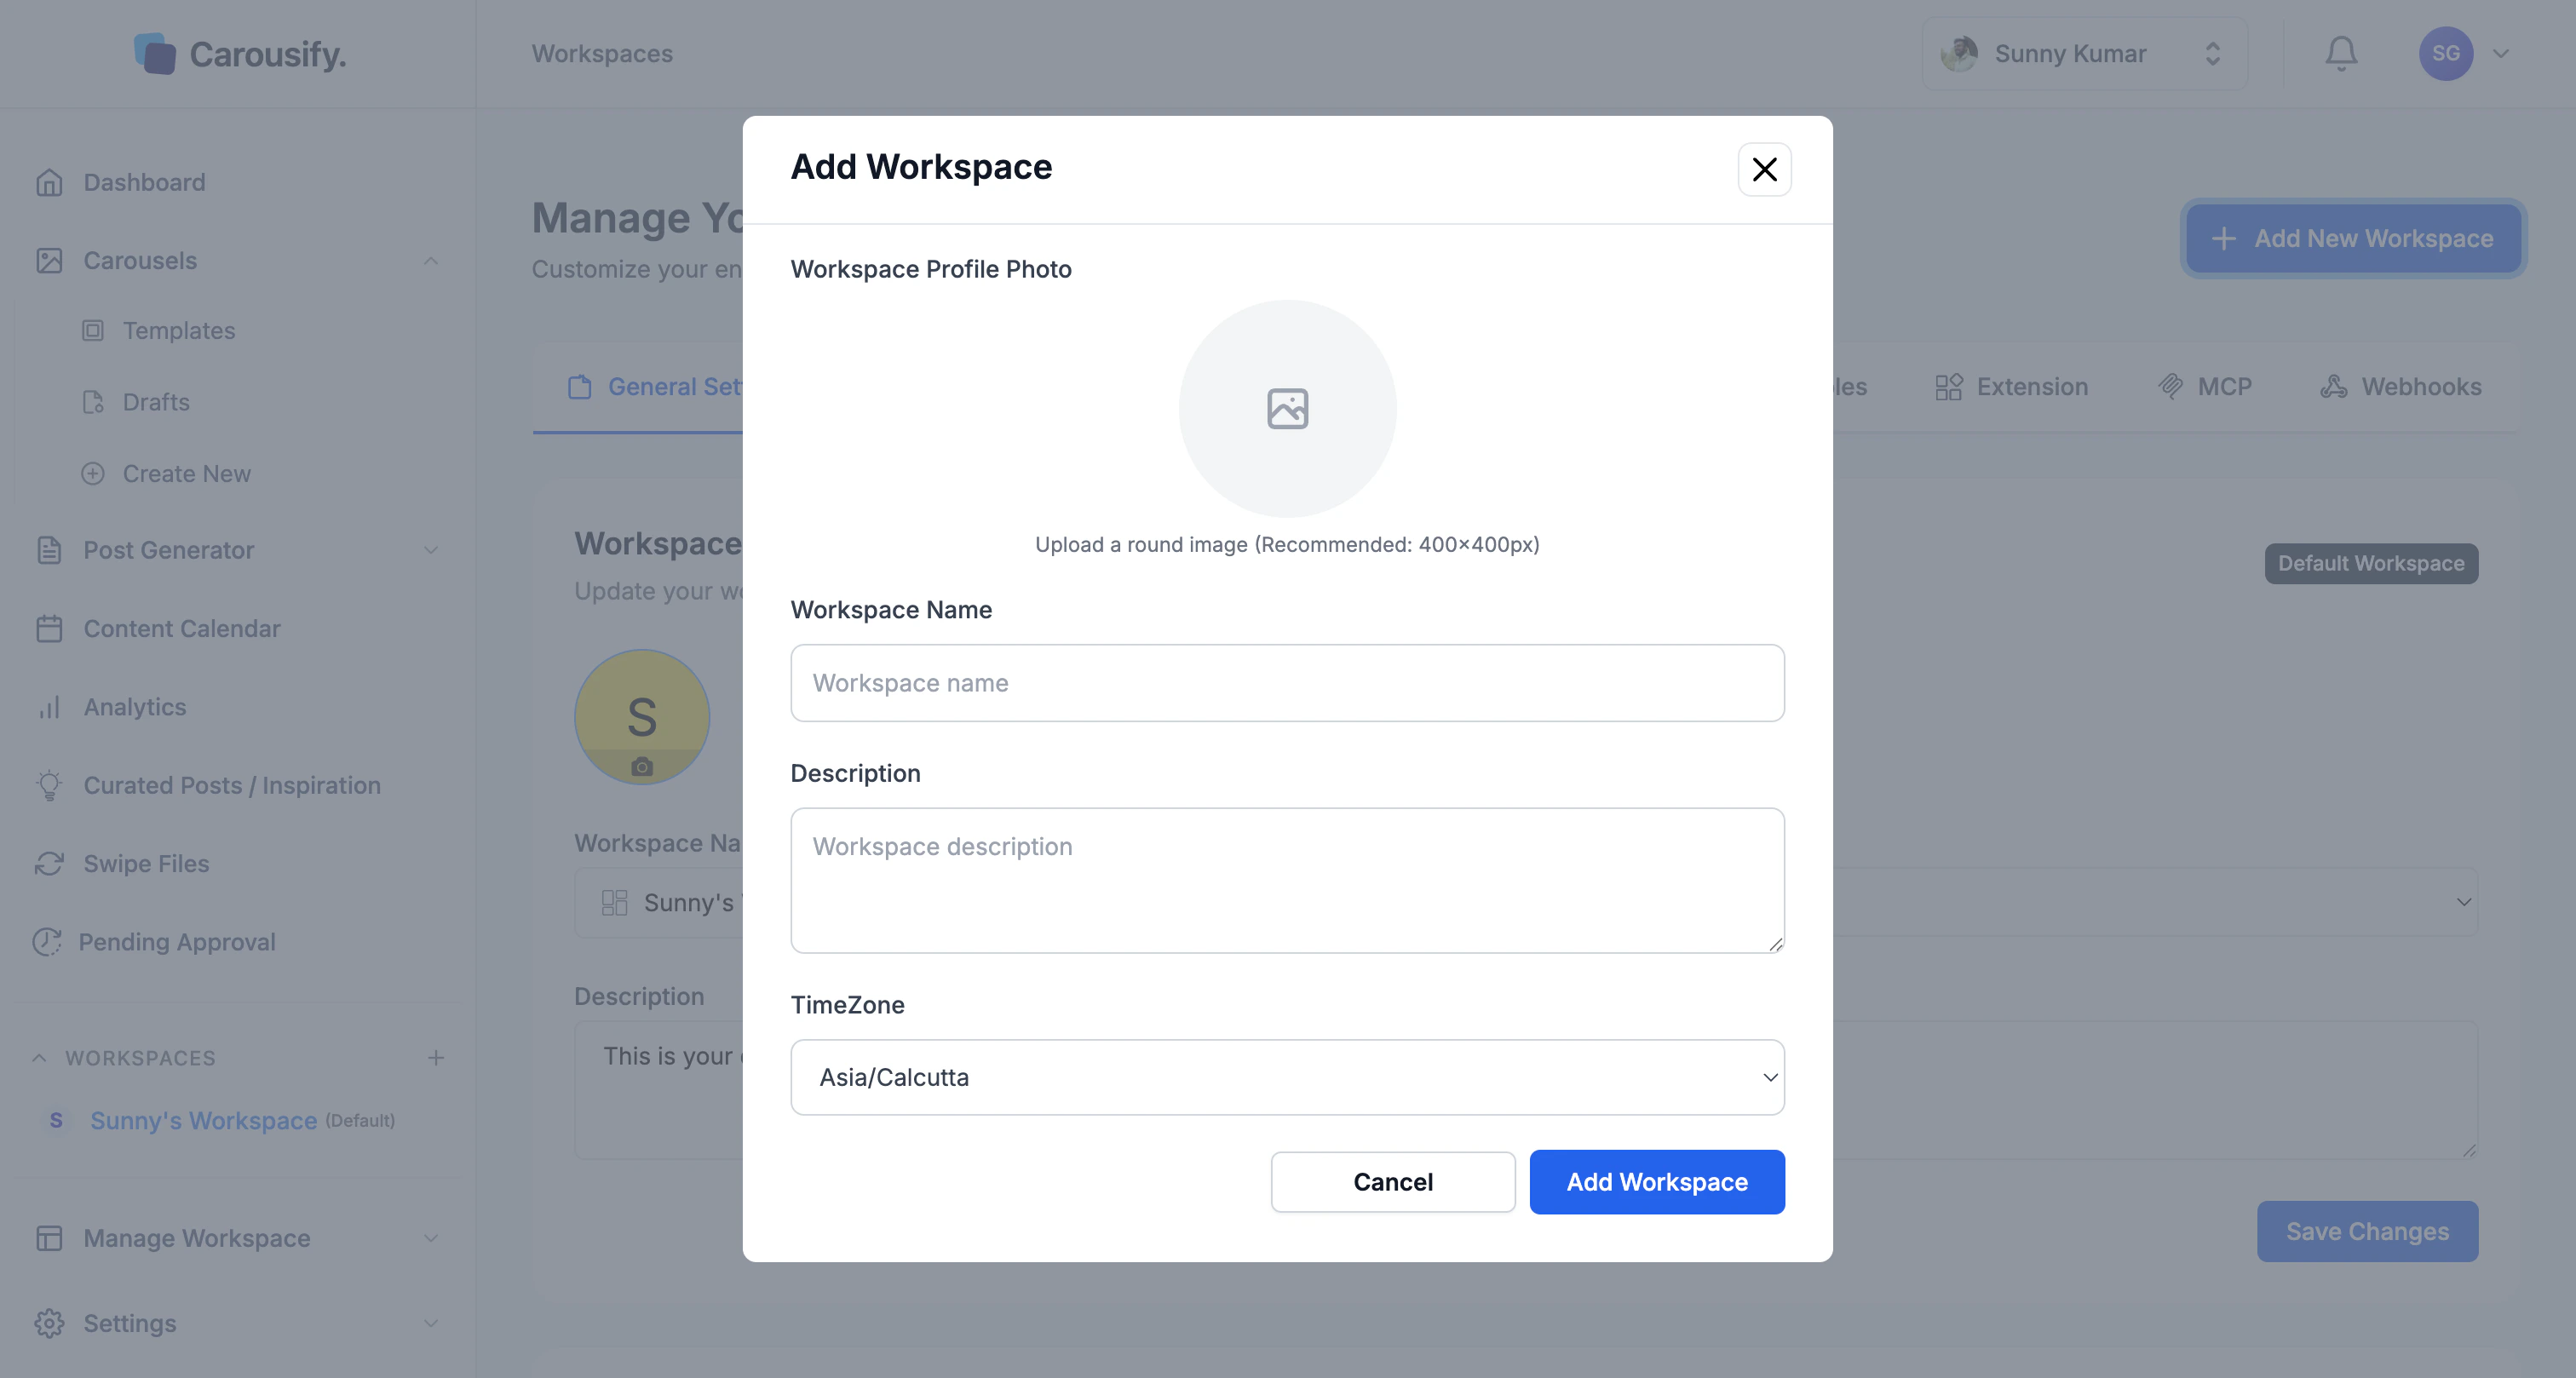Switch to the General Settings tab

coord(655,386)
